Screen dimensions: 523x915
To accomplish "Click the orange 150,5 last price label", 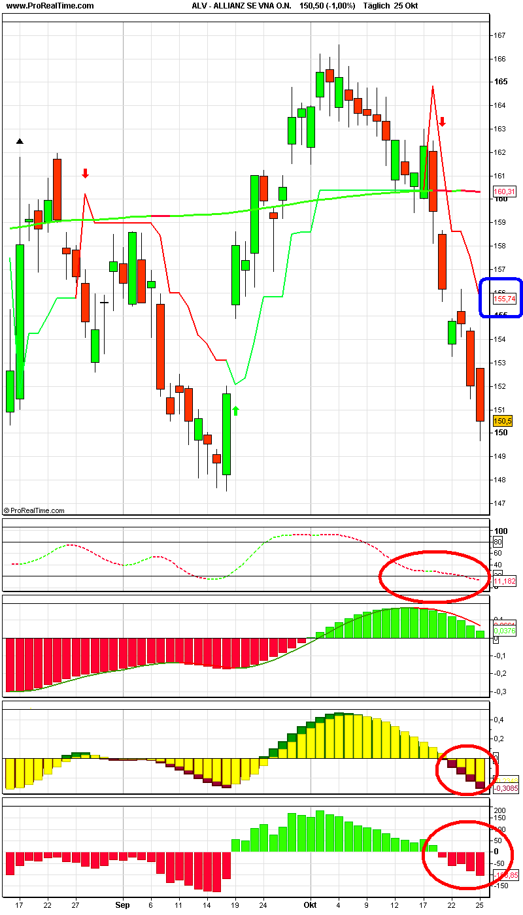I will pyautogui.click(x=502, y=421).
